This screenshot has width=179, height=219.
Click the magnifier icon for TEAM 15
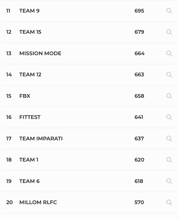tap(169, 32)
